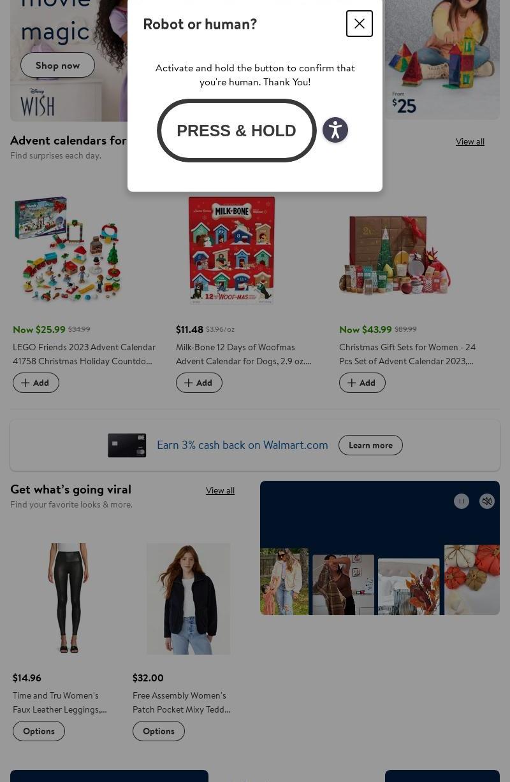Add Milk-Bone Advent Calendar to cart
This screenshot has width=510, height=782.
click(x=199, y=383)
